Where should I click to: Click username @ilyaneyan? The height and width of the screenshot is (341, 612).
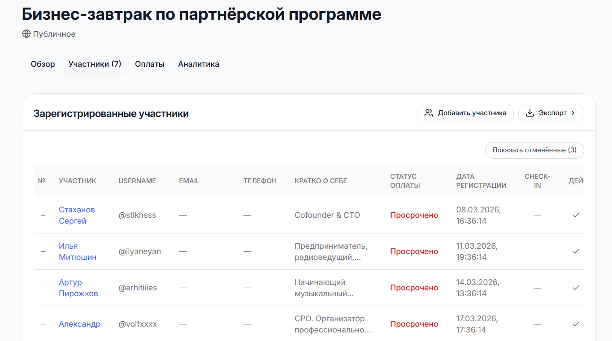[x=139, y=251]
